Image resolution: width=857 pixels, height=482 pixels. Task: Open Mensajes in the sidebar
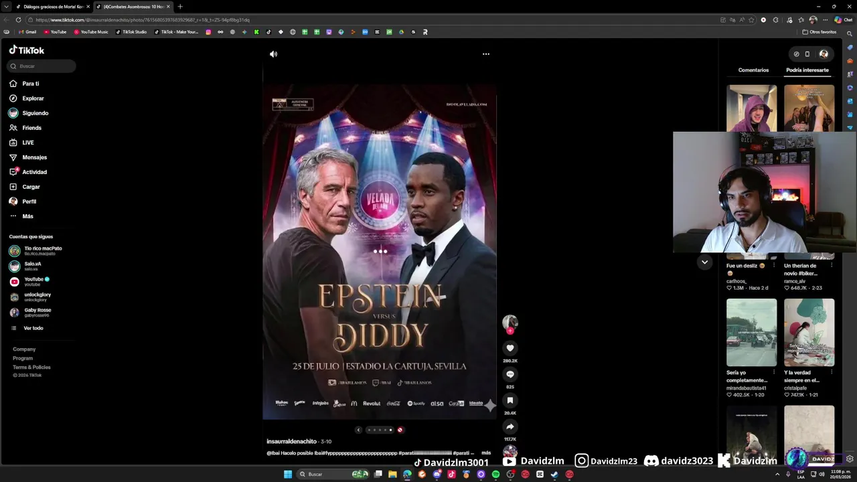(x=28, y=157)
